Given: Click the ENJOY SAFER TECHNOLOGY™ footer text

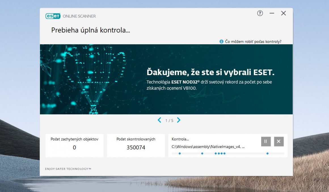Looking at the screenshot, I should coord(68,168).
